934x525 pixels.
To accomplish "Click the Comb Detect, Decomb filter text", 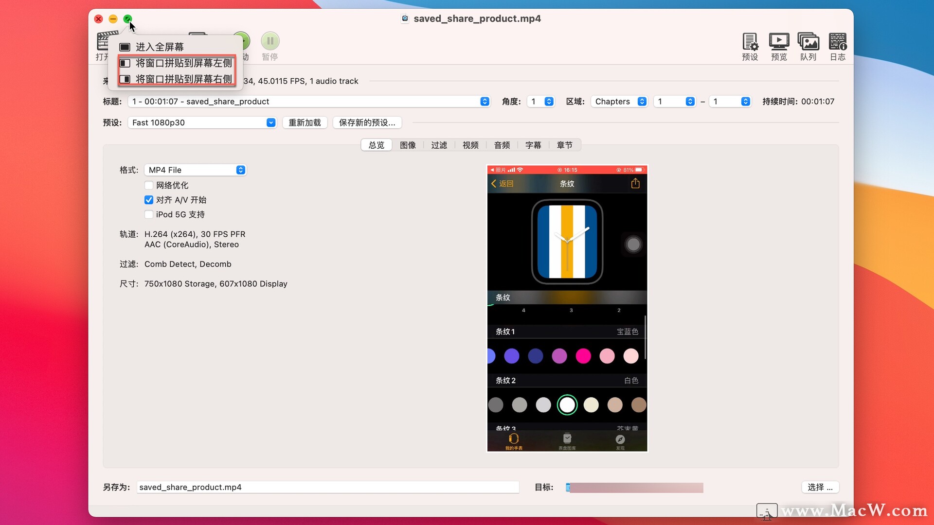I will tap(188, 264).
